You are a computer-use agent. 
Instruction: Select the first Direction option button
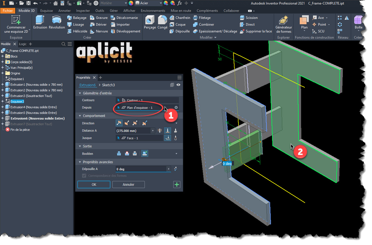pos(119,123)
